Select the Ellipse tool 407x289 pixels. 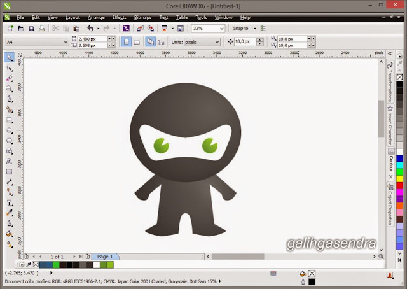pos(9,130)
